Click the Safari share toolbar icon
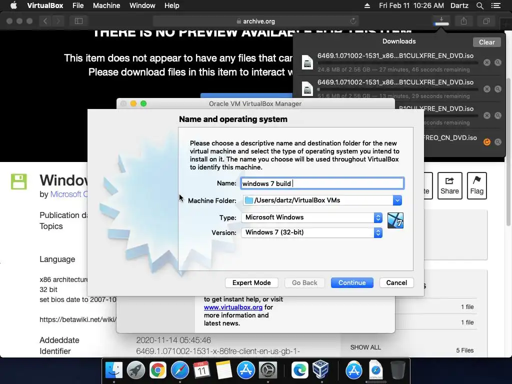This screenshot has width=512, height=384. click(x=463, y=21)
